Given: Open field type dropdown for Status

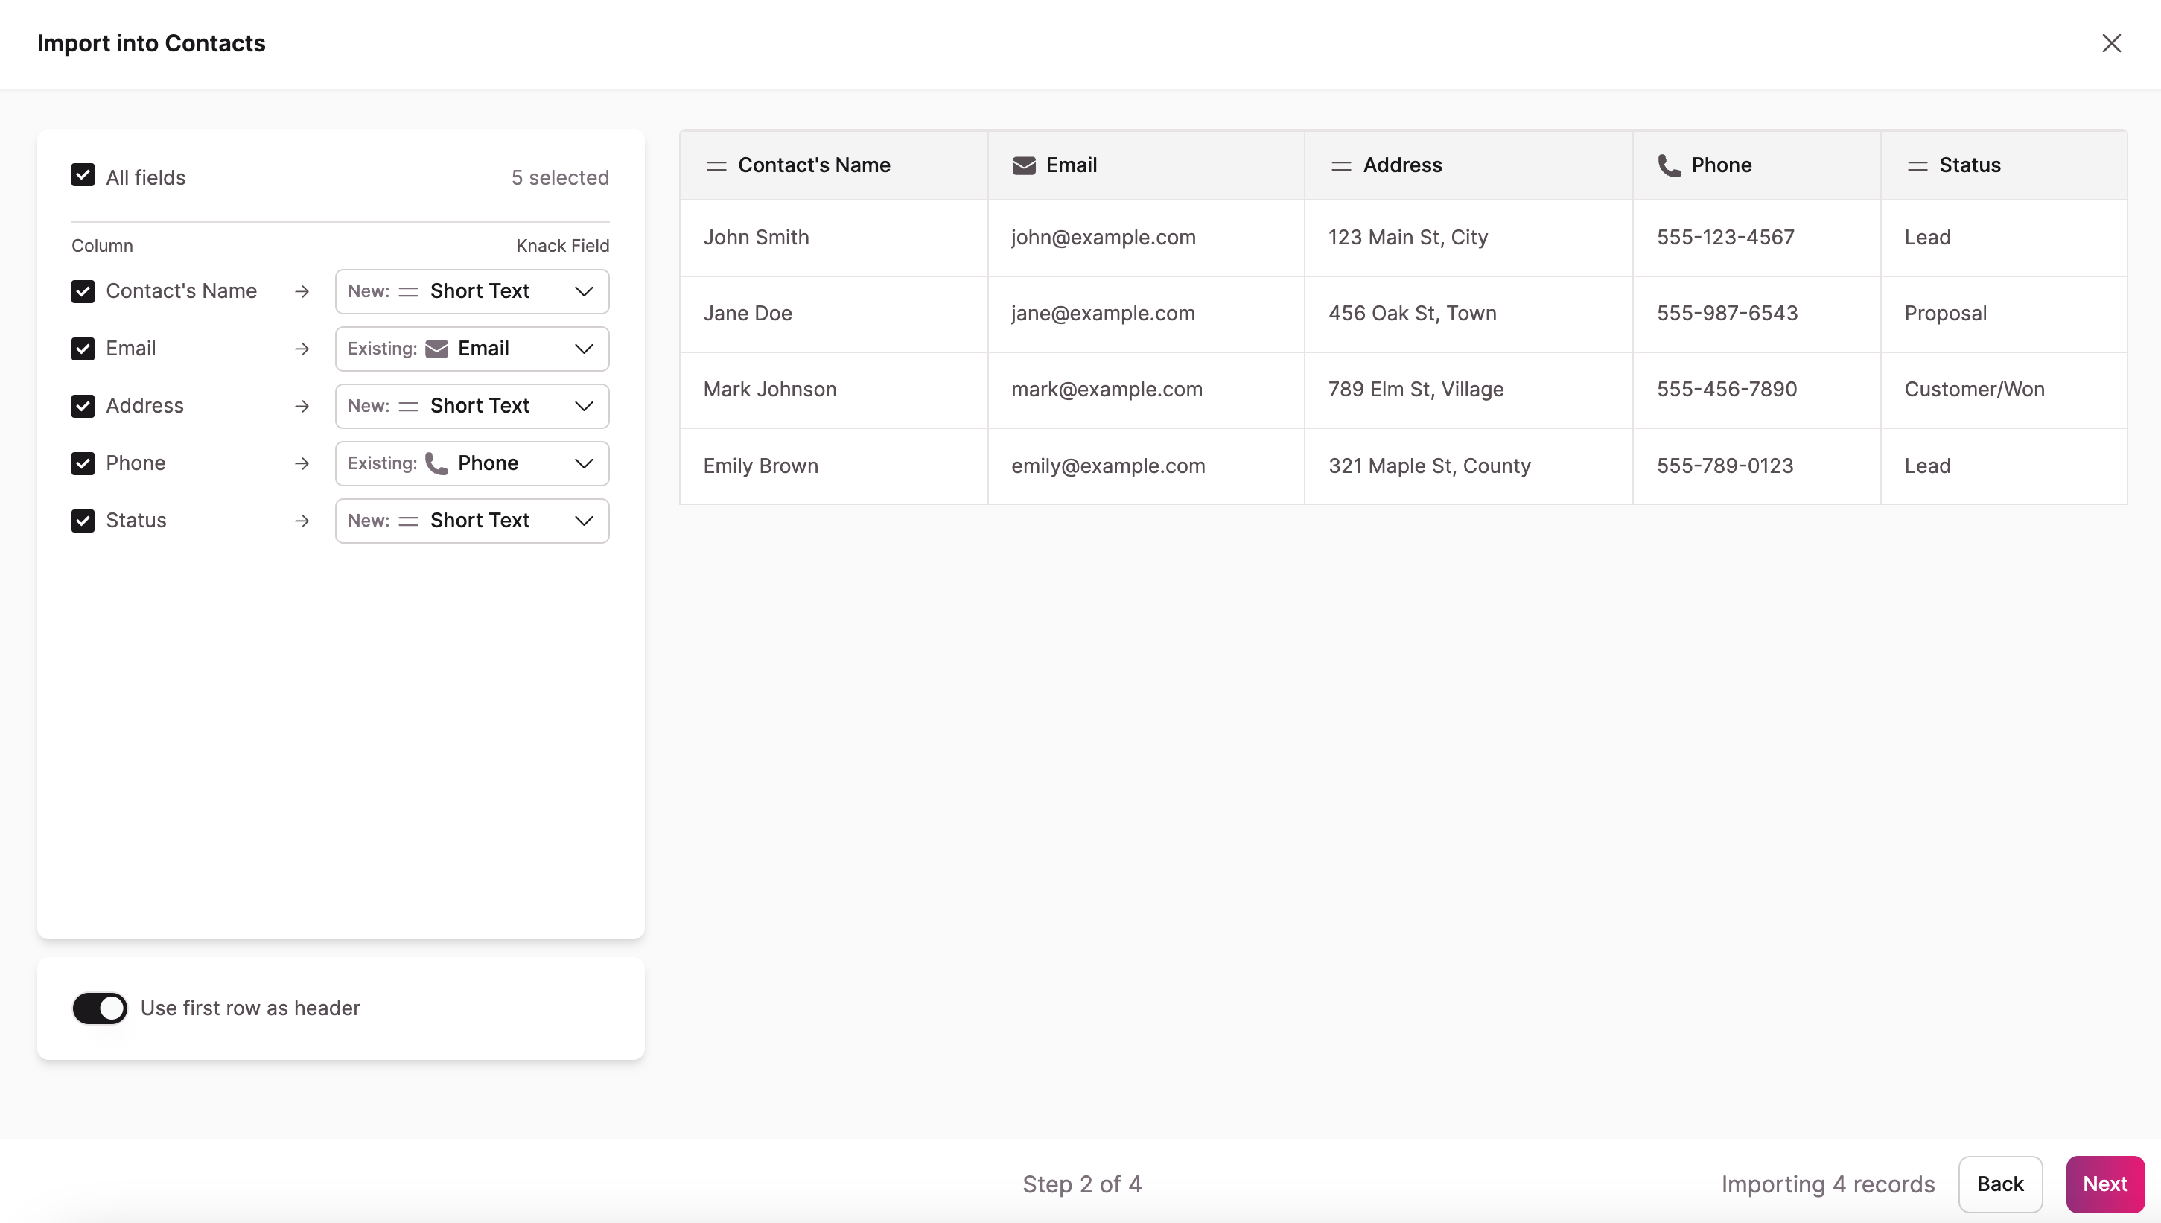Looking at the screenshot, I should (472, 521).
